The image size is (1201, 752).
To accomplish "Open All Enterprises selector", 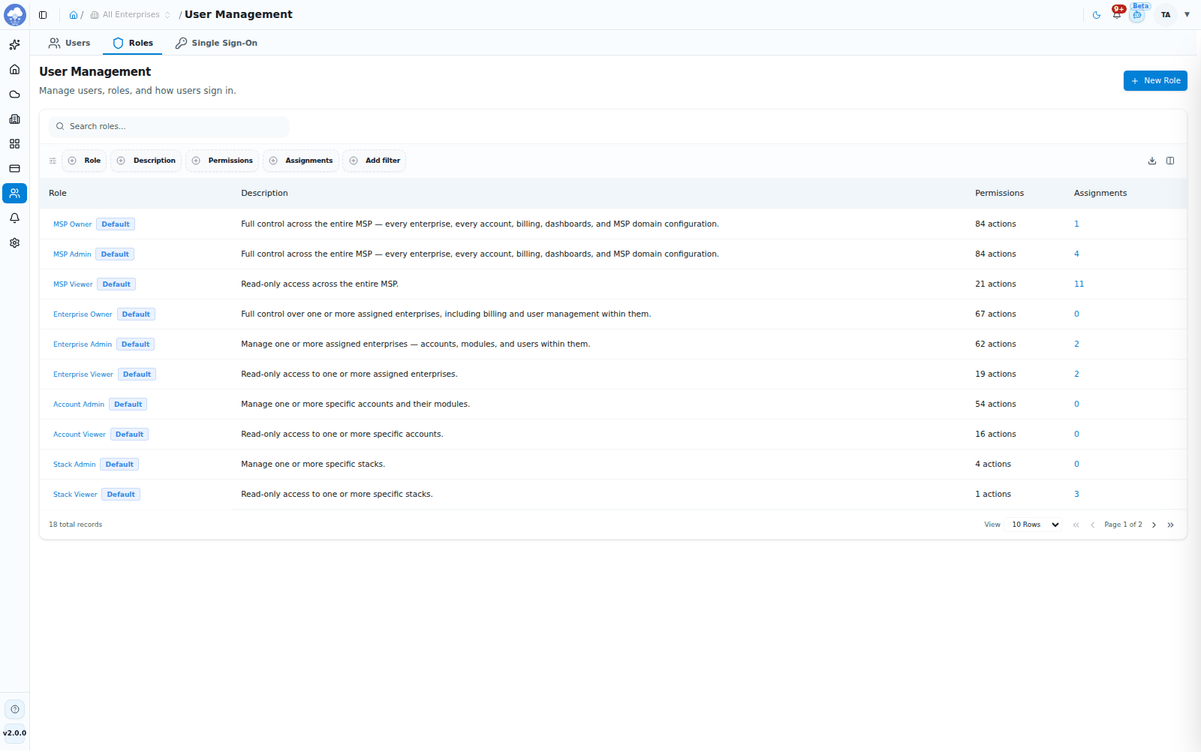I will click(131, 14).
